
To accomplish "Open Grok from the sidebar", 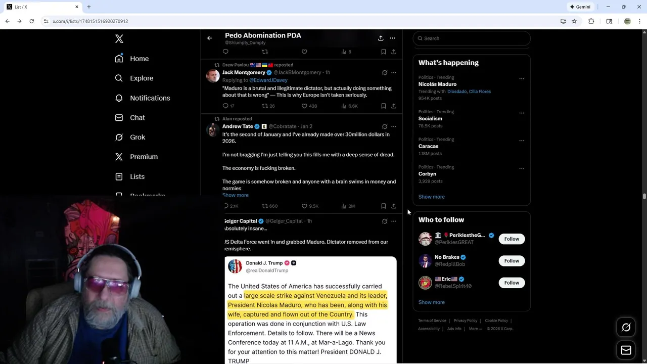I will coord(130,137).
